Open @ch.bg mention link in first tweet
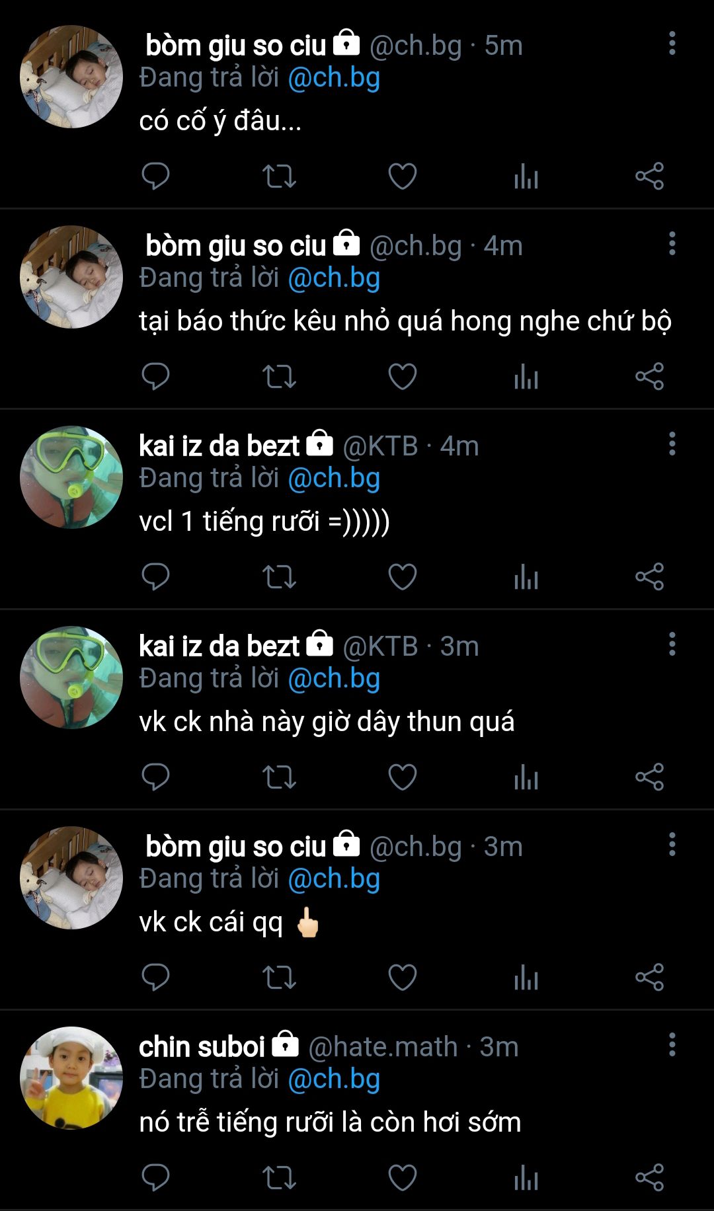The image size is (714, 1211). 334,78
